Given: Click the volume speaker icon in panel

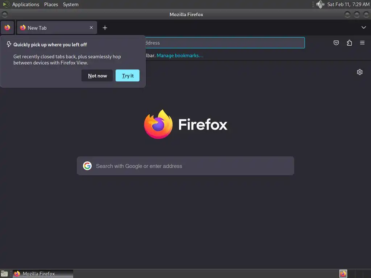Looking at the screenshot, I should tap(320, 4).
